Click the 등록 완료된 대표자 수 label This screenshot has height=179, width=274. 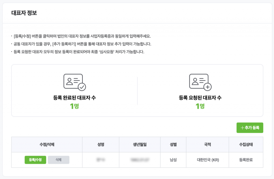pos(74,98)
